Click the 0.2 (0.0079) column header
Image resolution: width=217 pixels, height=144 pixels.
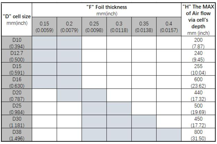click(69, 27)
